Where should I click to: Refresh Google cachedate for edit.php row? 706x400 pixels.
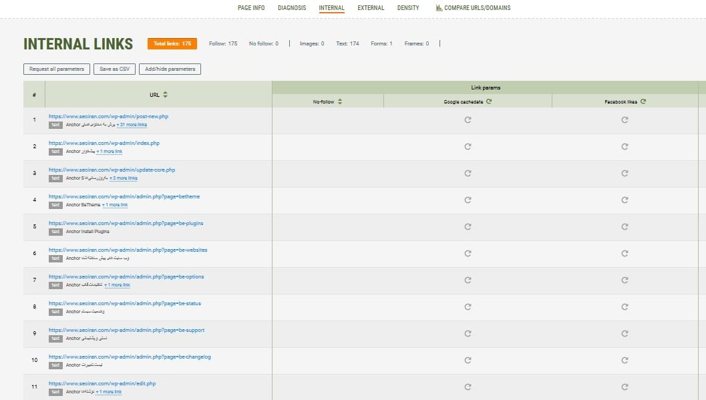(x=468, y=387)
